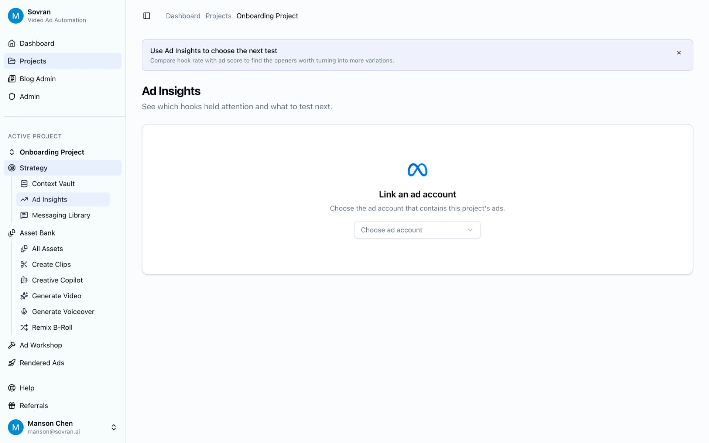Click the Referrals gift icon

tap(12, 406)
